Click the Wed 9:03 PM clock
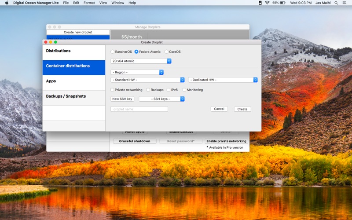Screen dimensions: 352x220 (301, 3)
